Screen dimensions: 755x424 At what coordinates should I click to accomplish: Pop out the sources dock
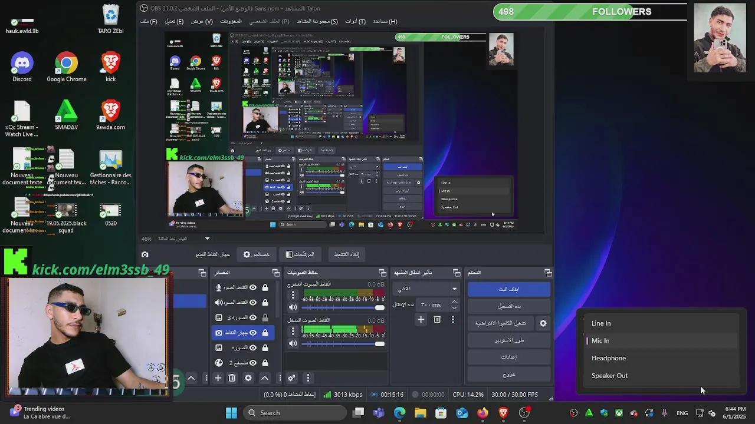pos(275,273)
